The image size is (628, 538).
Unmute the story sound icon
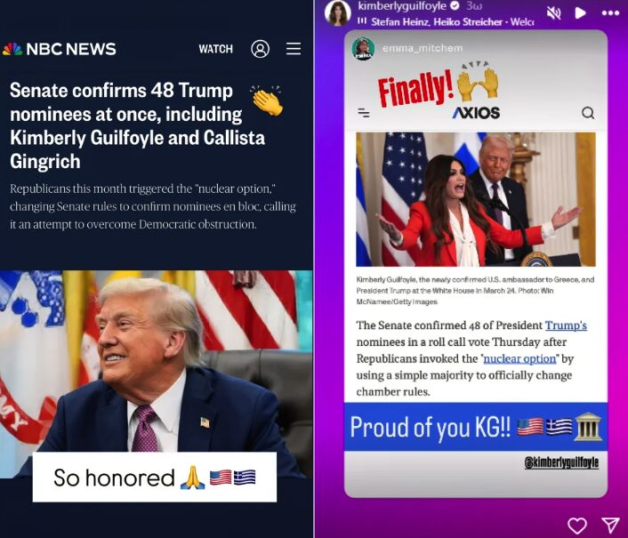pyautogui.click(x=554, y=13)
